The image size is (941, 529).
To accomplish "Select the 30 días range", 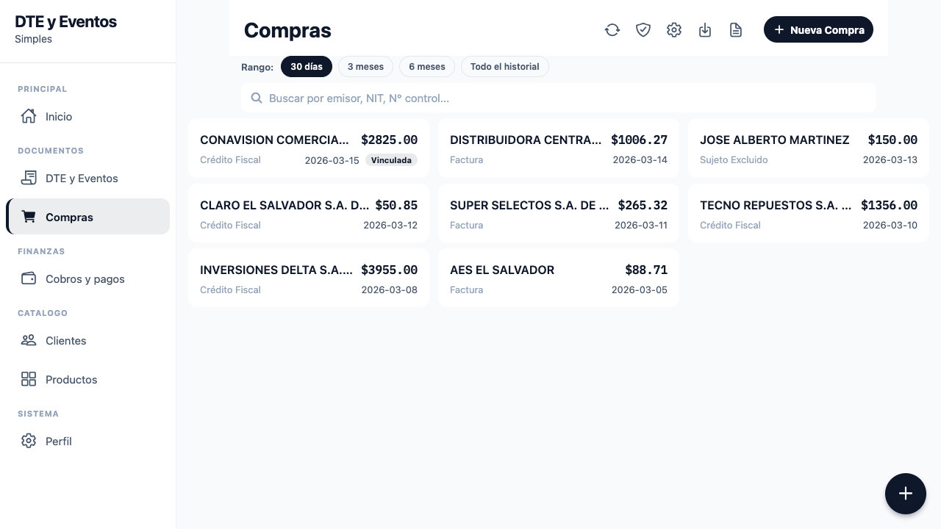I will click(x=307, y=67).
